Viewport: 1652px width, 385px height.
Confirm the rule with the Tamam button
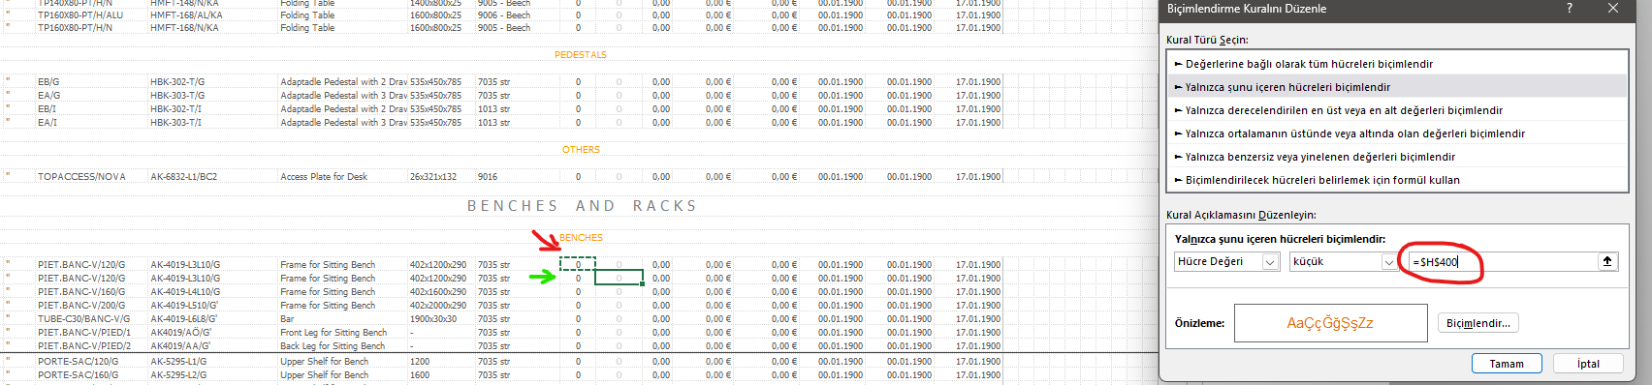[1507, 364]
